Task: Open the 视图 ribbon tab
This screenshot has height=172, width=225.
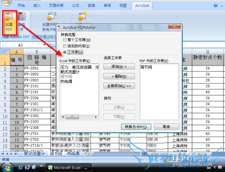Action: pos(123,6)
